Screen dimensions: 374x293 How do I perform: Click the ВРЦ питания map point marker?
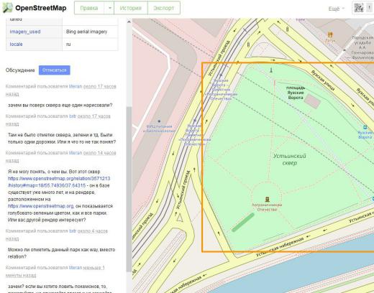(x=159, y=121)
